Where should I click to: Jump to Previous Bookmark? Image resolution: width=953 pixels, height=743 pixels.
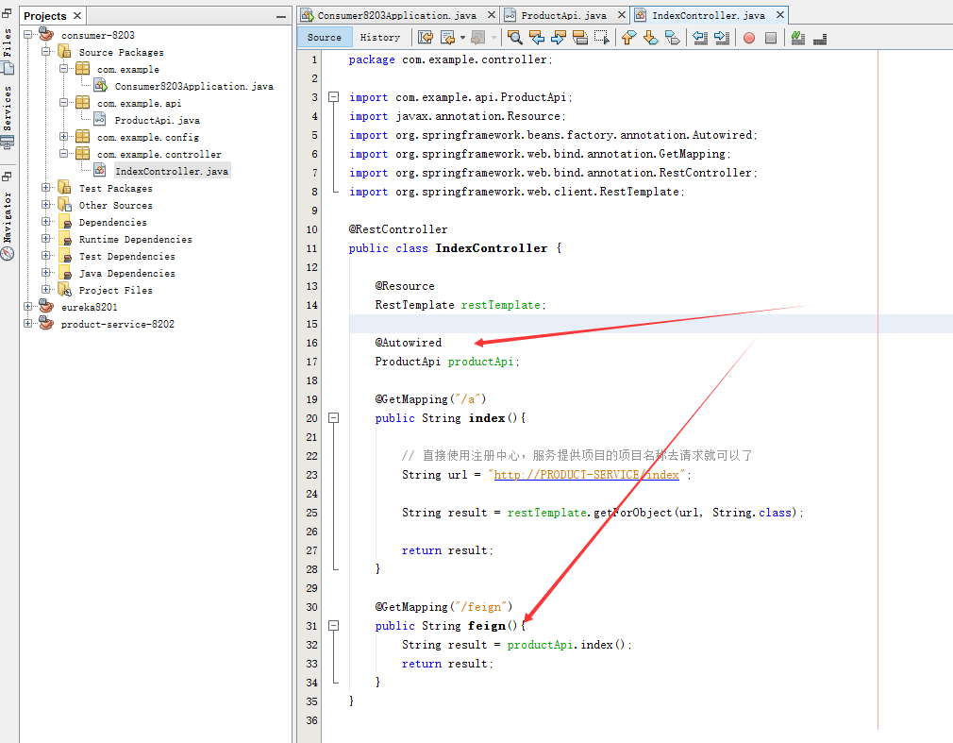628,38
